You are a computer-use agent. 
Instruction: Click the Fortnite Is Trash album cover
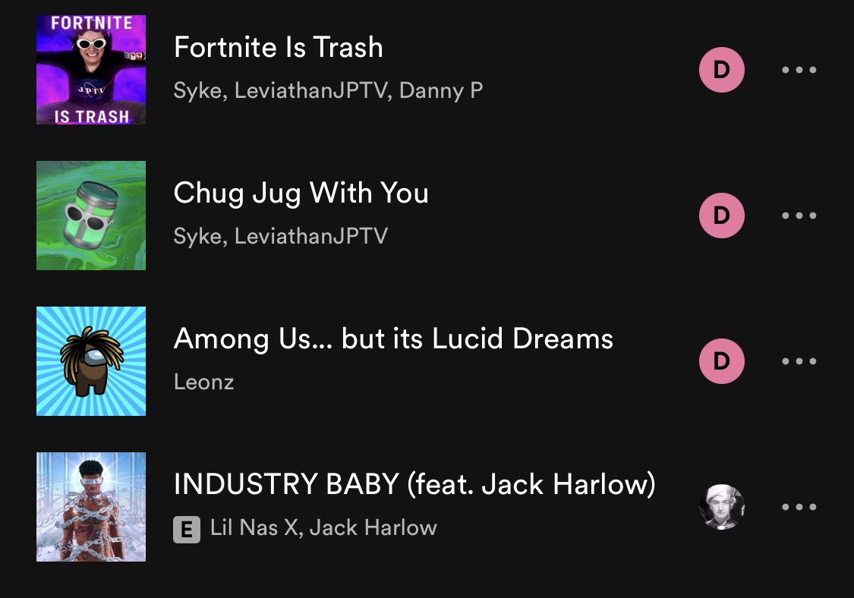pyautogui.click(x=91, y=70)
